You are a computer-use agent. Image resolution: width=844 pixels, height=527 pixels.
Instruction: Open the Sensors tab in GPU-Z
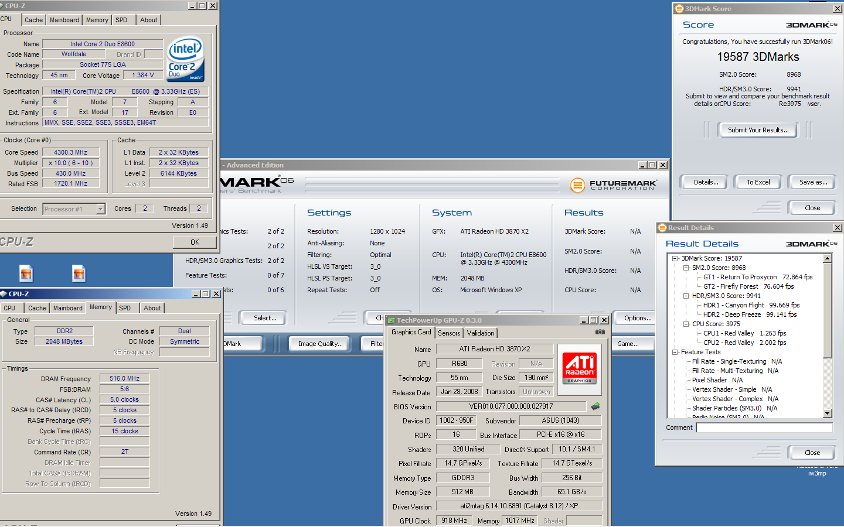(449, 333)
